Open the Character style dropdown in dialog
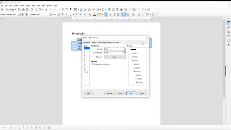231x130 pixels. pyautogui.click(x=125, y=53)
